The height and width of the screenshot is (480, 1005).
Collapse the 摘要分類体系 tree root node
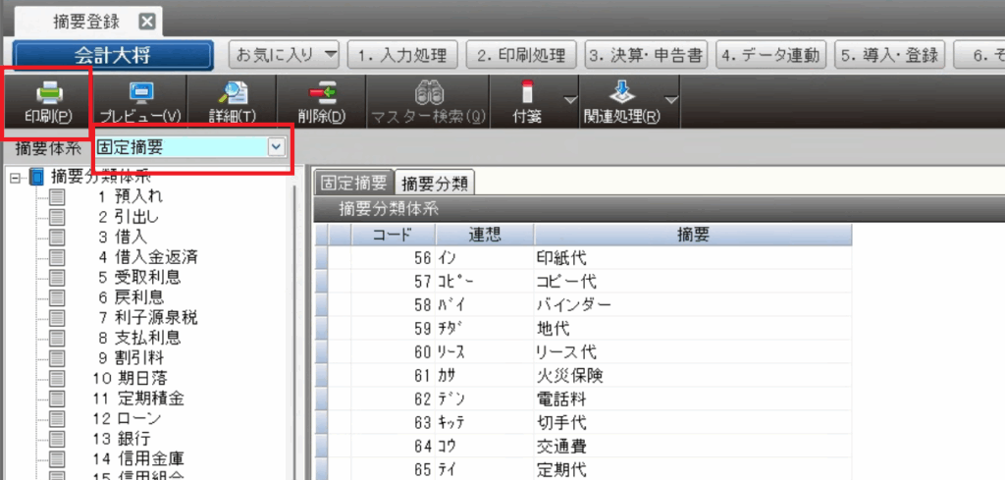click(15, 178)
